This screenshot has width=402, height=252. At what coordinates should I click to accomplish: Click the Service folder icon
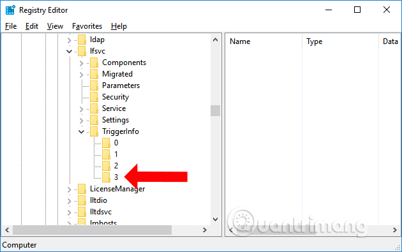[x=94, y=108]
